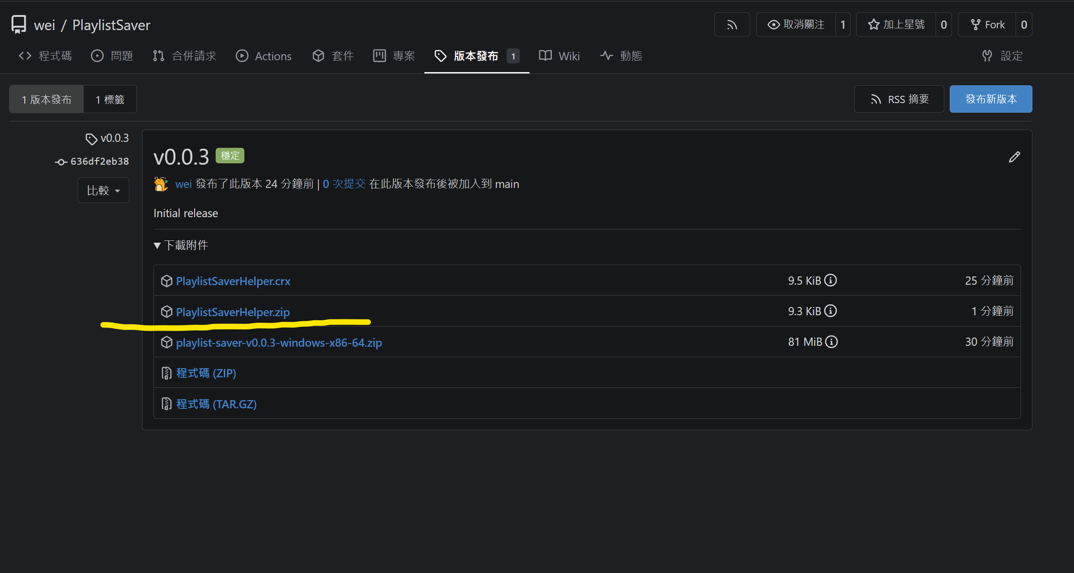Click package icon beside PlaylistSaverHelper.crx
The width and height of the screenshot is (1074, 573).
tap(167, 281)
